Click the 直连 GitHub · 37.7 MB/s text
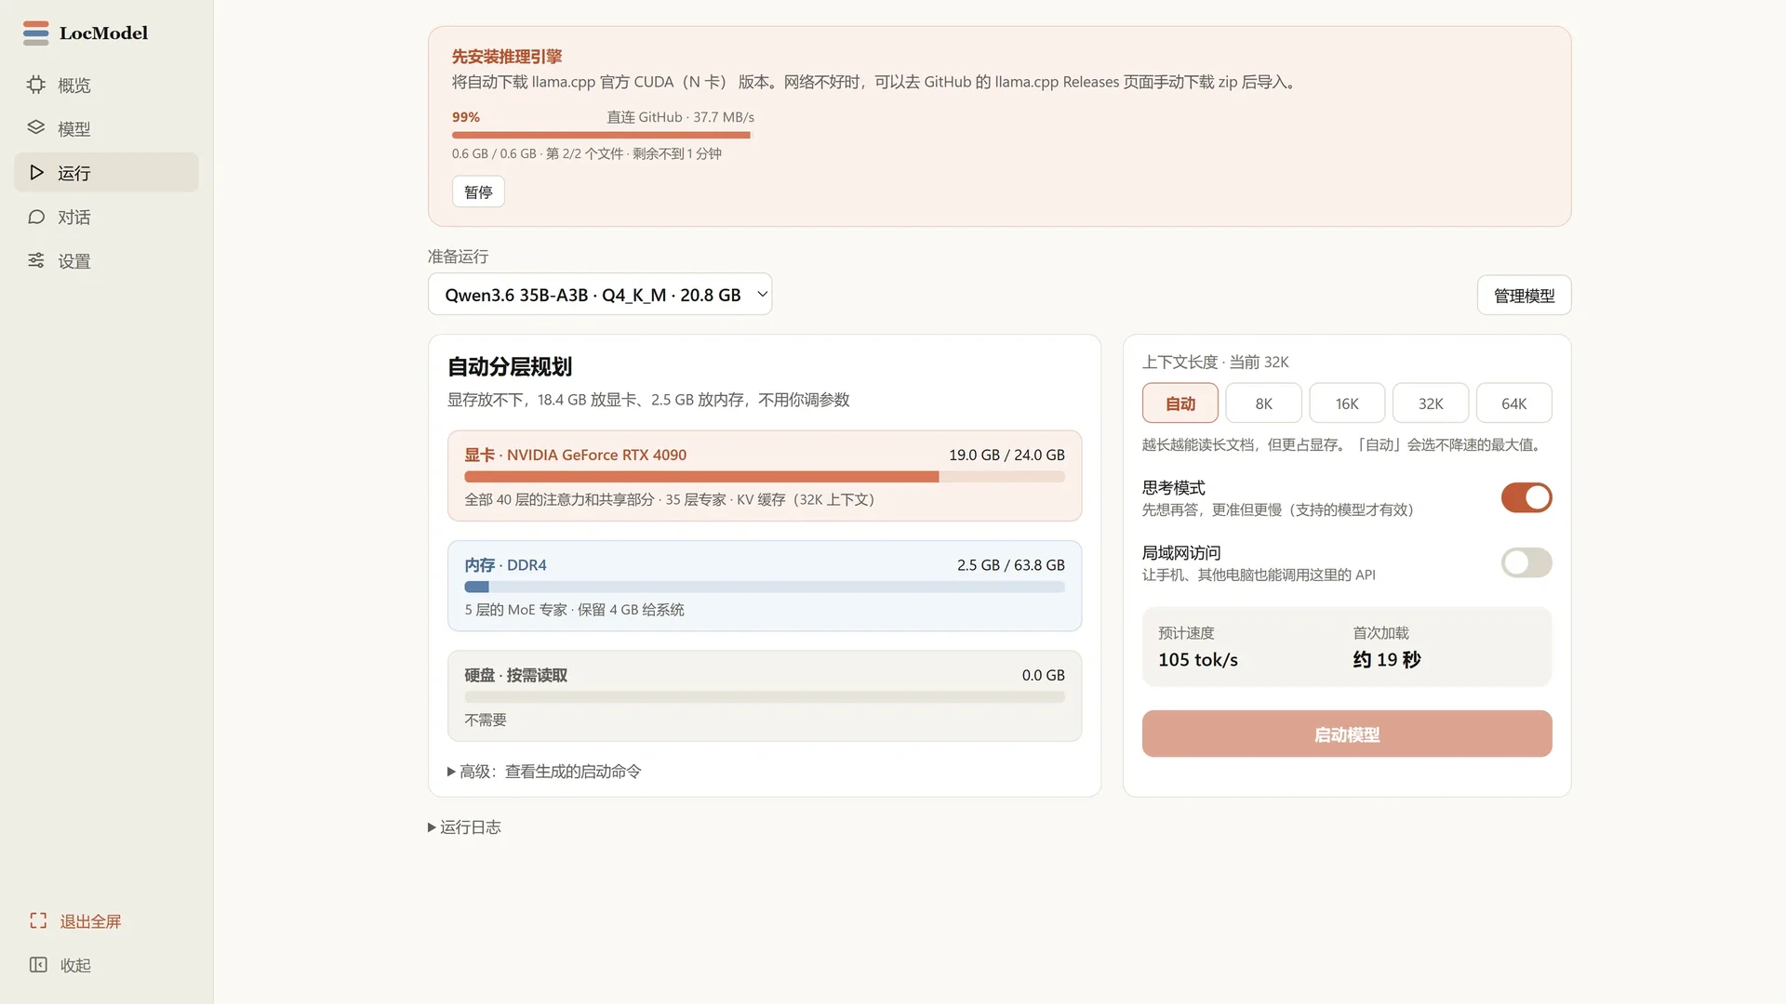 681,117
